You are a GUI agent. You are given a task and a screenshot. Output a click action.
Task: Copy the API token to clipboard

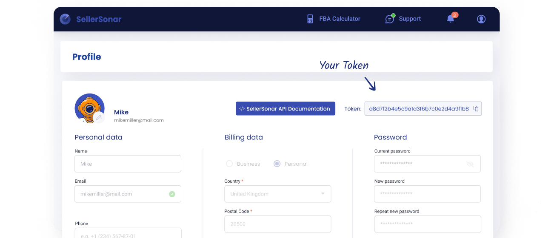(476, 109)
